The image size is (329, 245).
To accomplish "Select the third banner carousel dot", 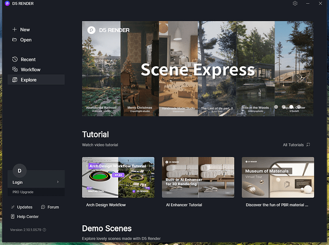I will tap(291, 107).
